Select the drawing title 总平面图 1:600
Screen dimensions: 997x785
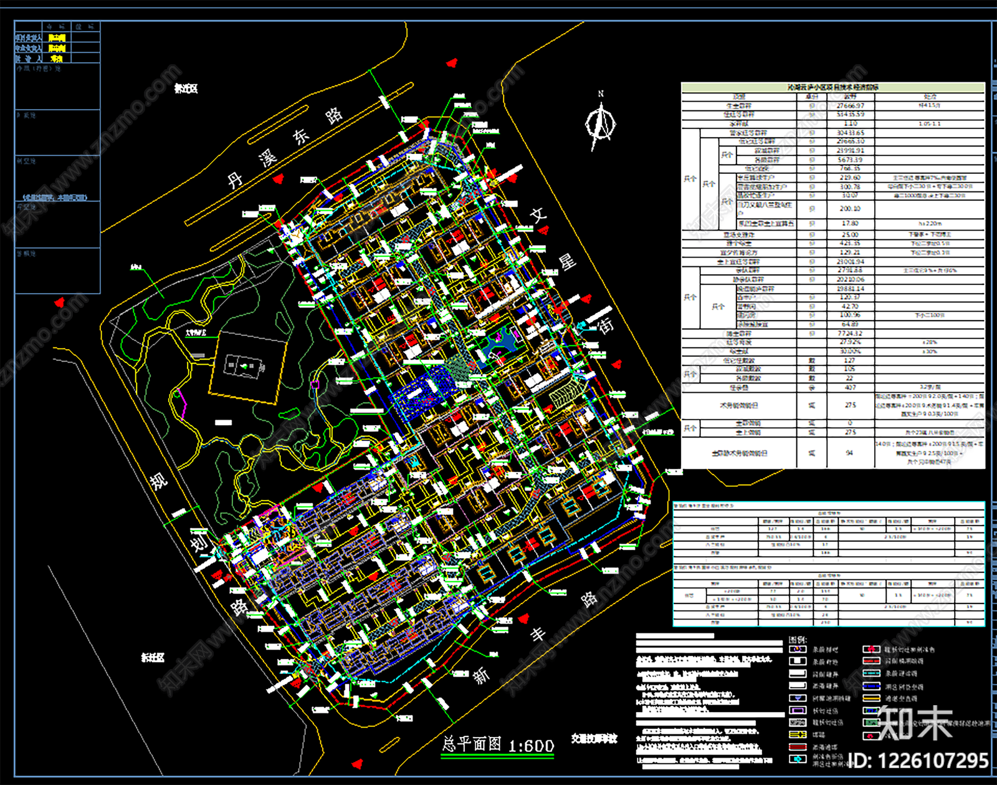coord(498,745)
